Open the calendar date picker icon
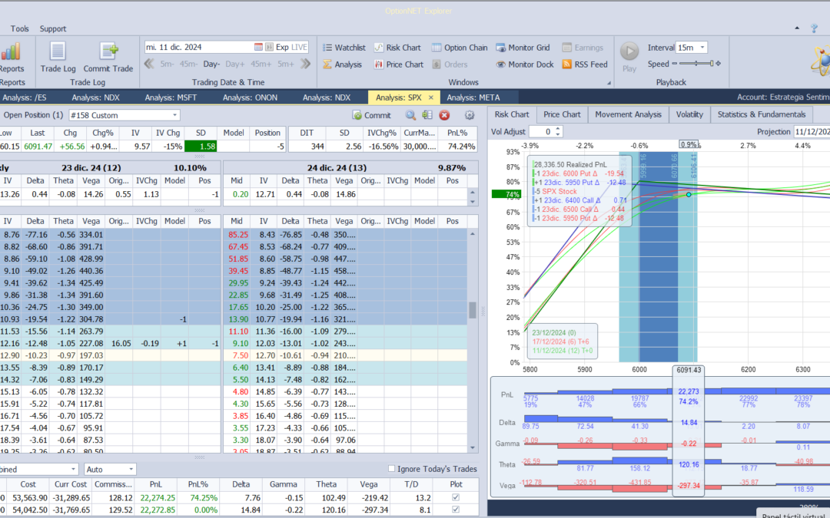Viewport: 830px width, 518px height. click(269, 47)
